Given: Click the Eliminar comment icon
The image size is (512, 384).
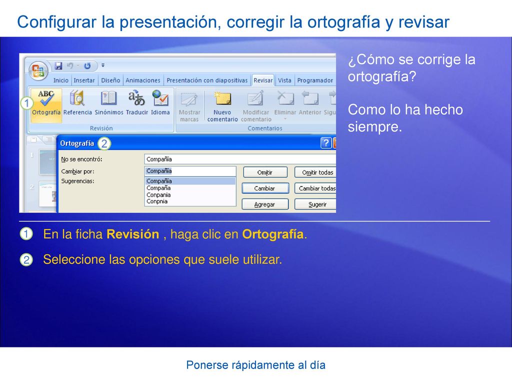Looking at the screenshot, I should (x=285, y=98).
